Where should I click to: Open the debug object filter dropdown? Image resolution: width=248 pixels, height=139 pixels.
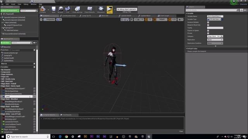click(127, 9)
